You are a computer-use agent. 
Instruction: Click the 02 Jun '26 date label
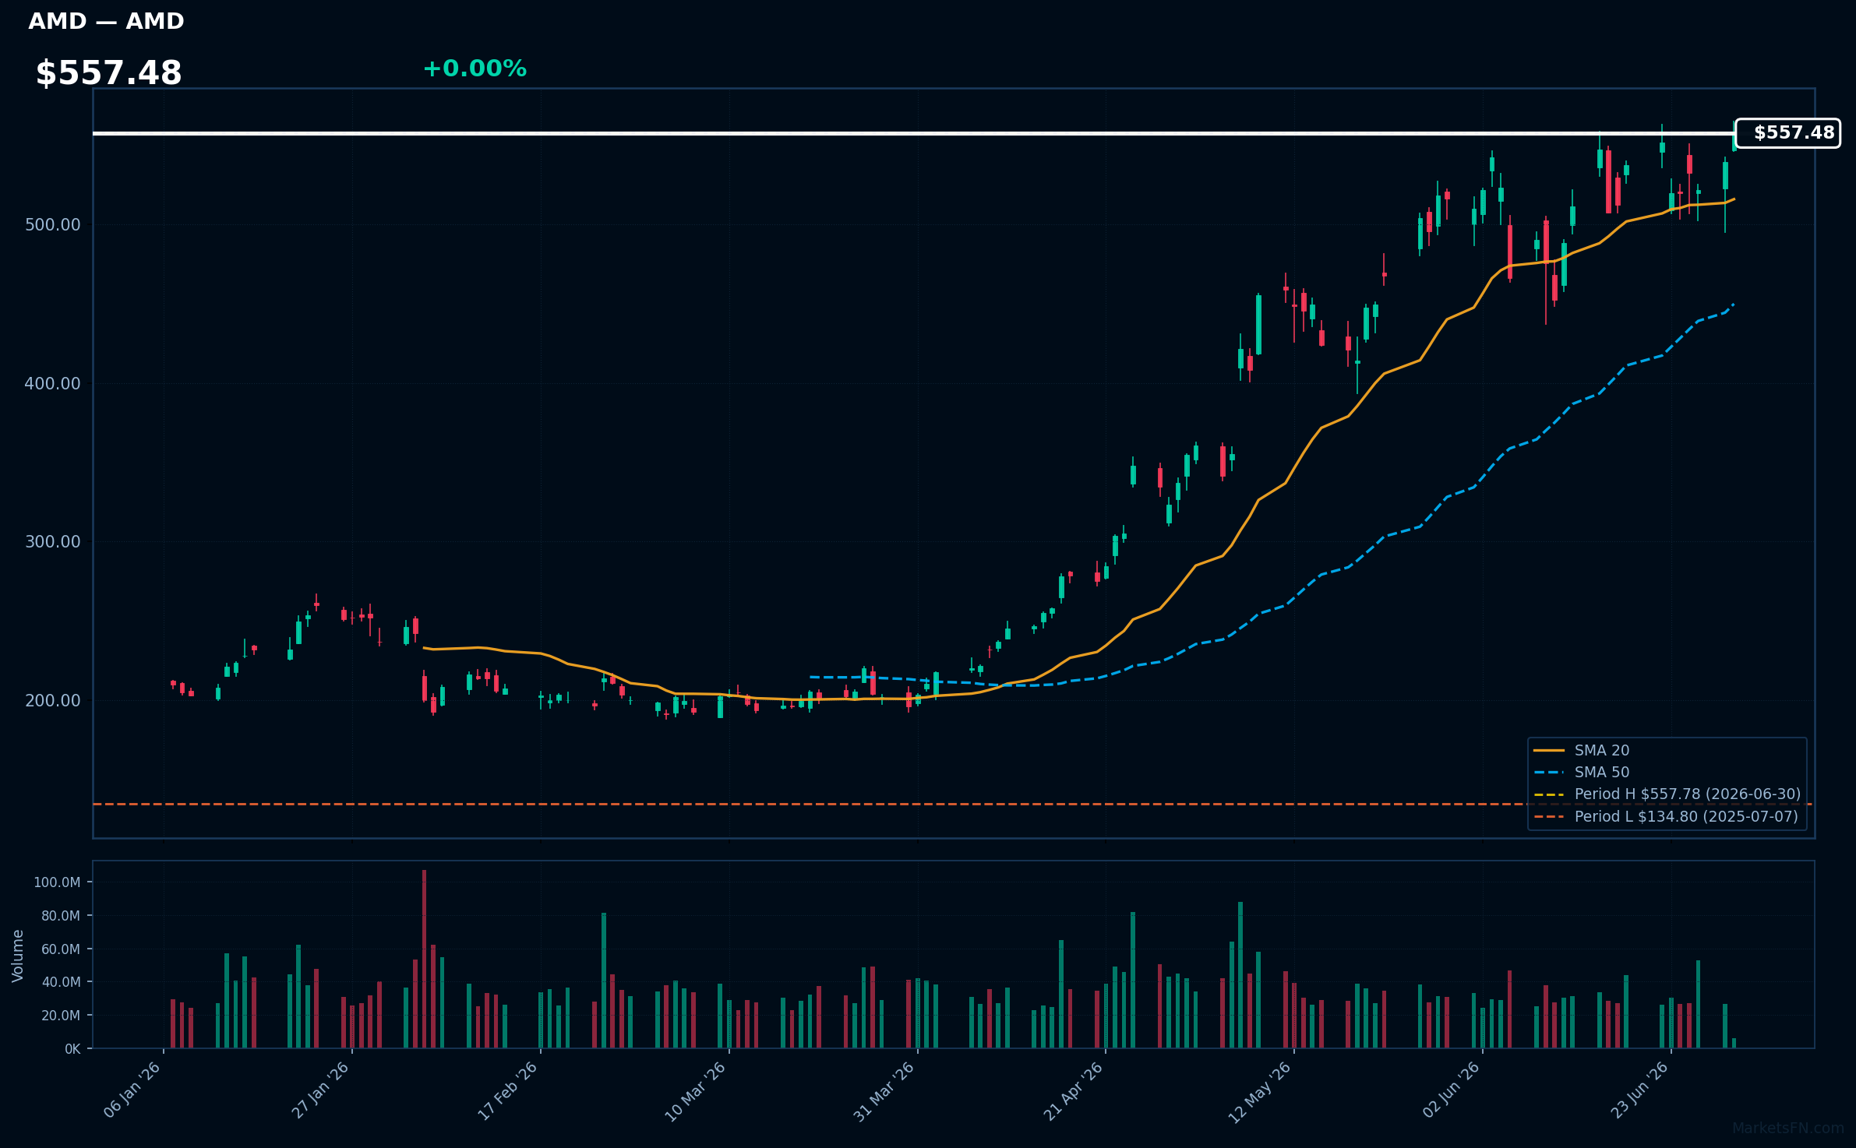pyautogui.click(x=1451, y=1090)
